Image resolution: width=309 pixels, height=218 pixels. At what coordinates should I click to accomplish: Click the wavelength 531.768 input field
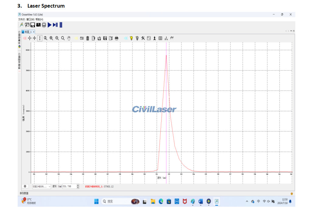point(69,186)
